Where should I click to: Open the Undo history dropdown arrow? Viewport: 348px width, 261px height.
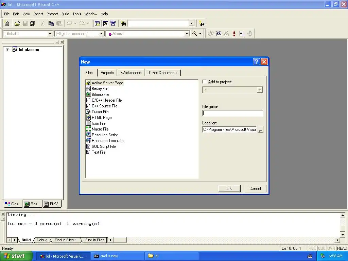tap(75, 23)
